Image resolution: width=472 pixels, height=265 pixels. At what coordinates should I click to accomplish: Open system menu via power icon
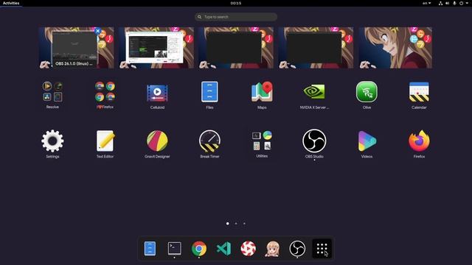[461, 3]
